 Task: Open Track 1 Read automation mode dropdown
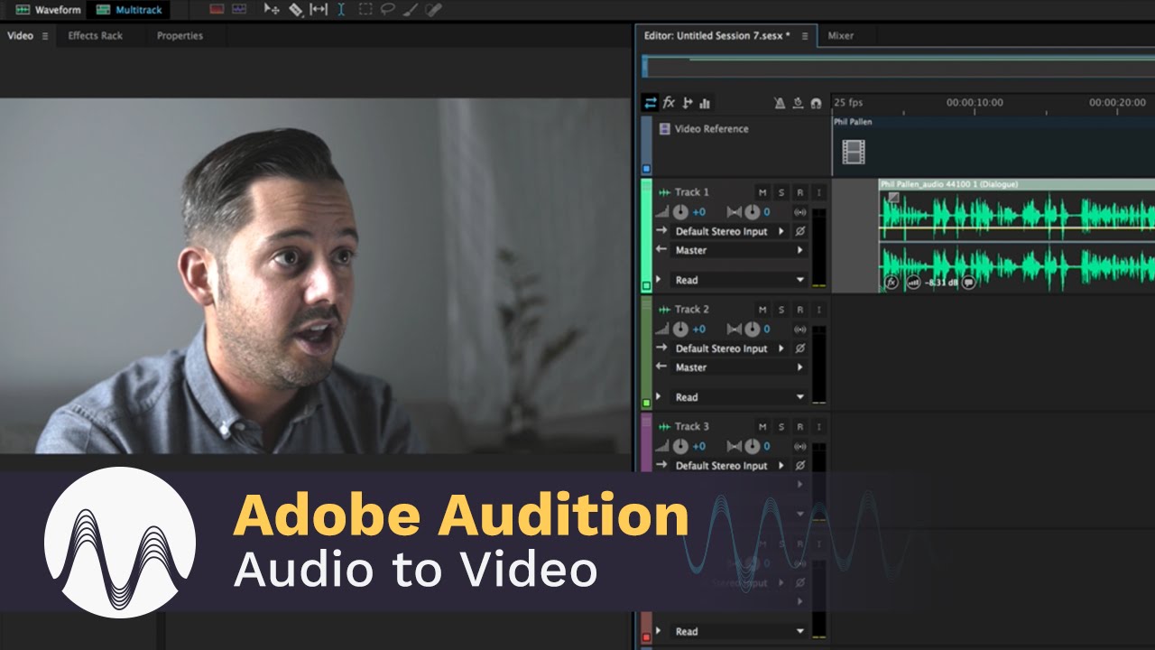[738, 280]
